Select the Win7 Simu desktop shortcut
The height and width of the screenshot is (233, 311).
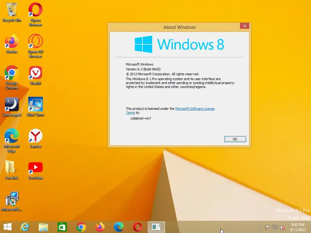pos(36,107)
